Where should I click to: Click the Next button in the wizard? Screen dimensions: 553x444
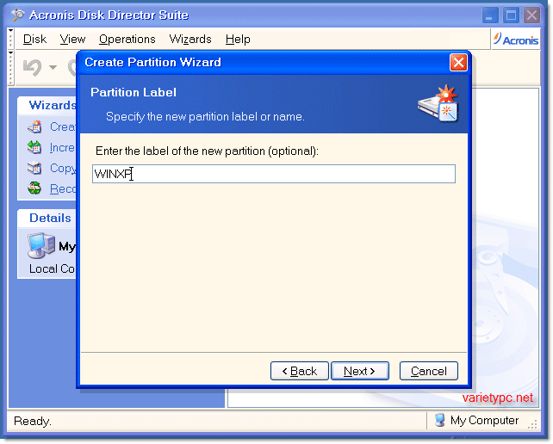[x=360, y=371]
